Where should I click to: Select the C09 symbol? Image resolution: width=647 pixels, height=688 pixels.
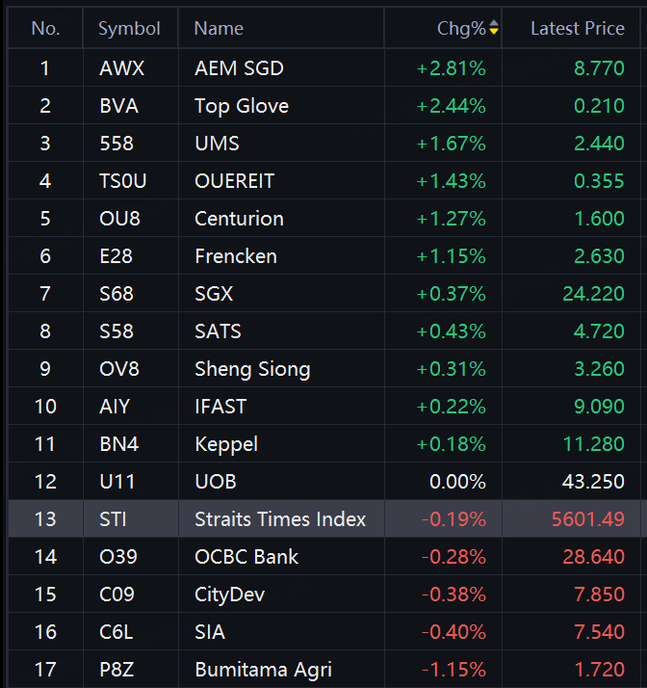[x=116, y=595]
